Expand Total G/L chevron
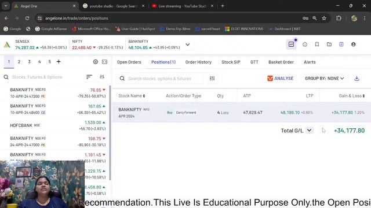 click(309, 130)
